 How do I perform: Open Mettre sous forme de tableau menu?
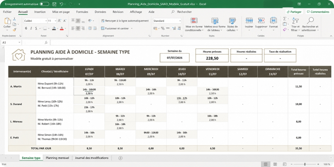point(215,25)
